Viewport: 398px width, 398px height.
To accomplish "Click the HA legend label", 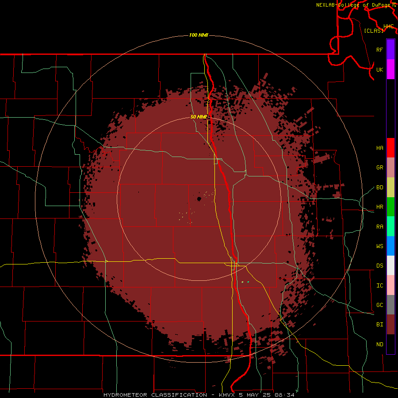I will [380, 148].
